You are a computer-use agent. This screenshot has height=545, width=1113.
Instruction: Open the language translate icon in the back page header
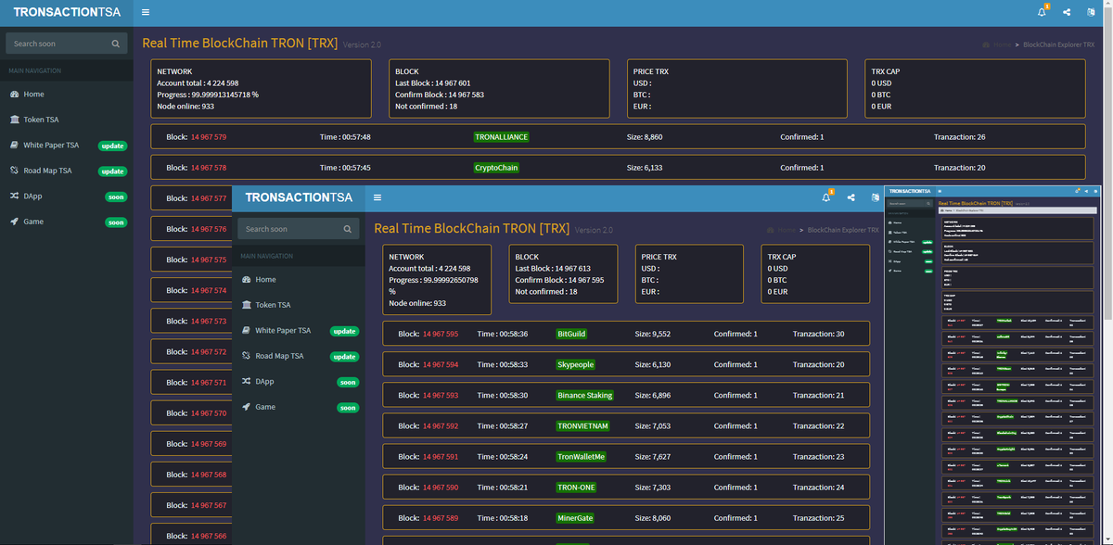[x=1091, y=12]
